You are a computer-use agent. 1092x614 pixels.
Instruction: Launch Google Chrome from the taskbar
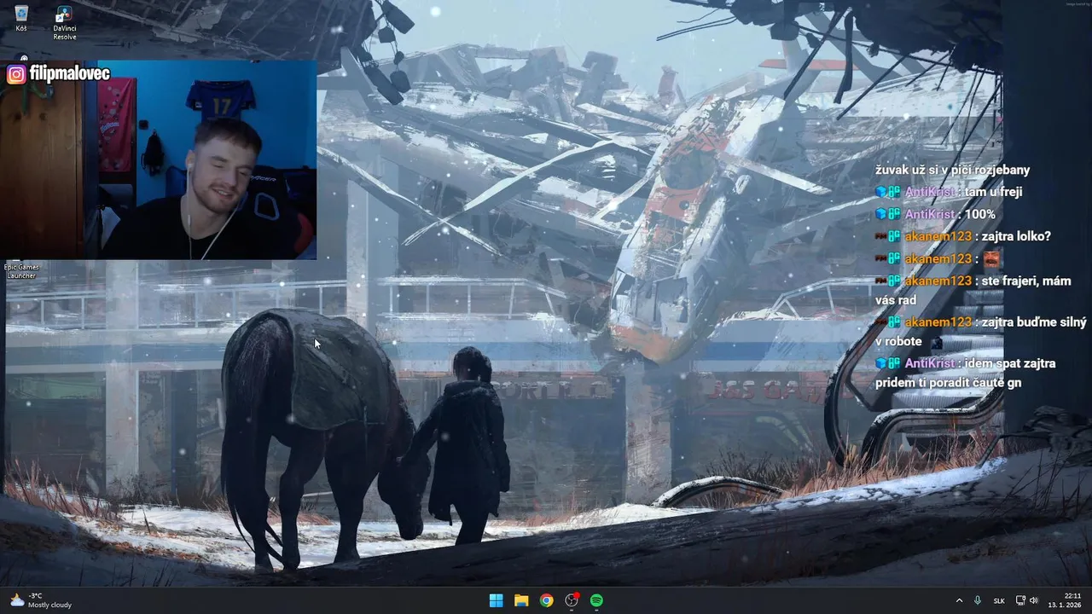click(x=546, y=600)
